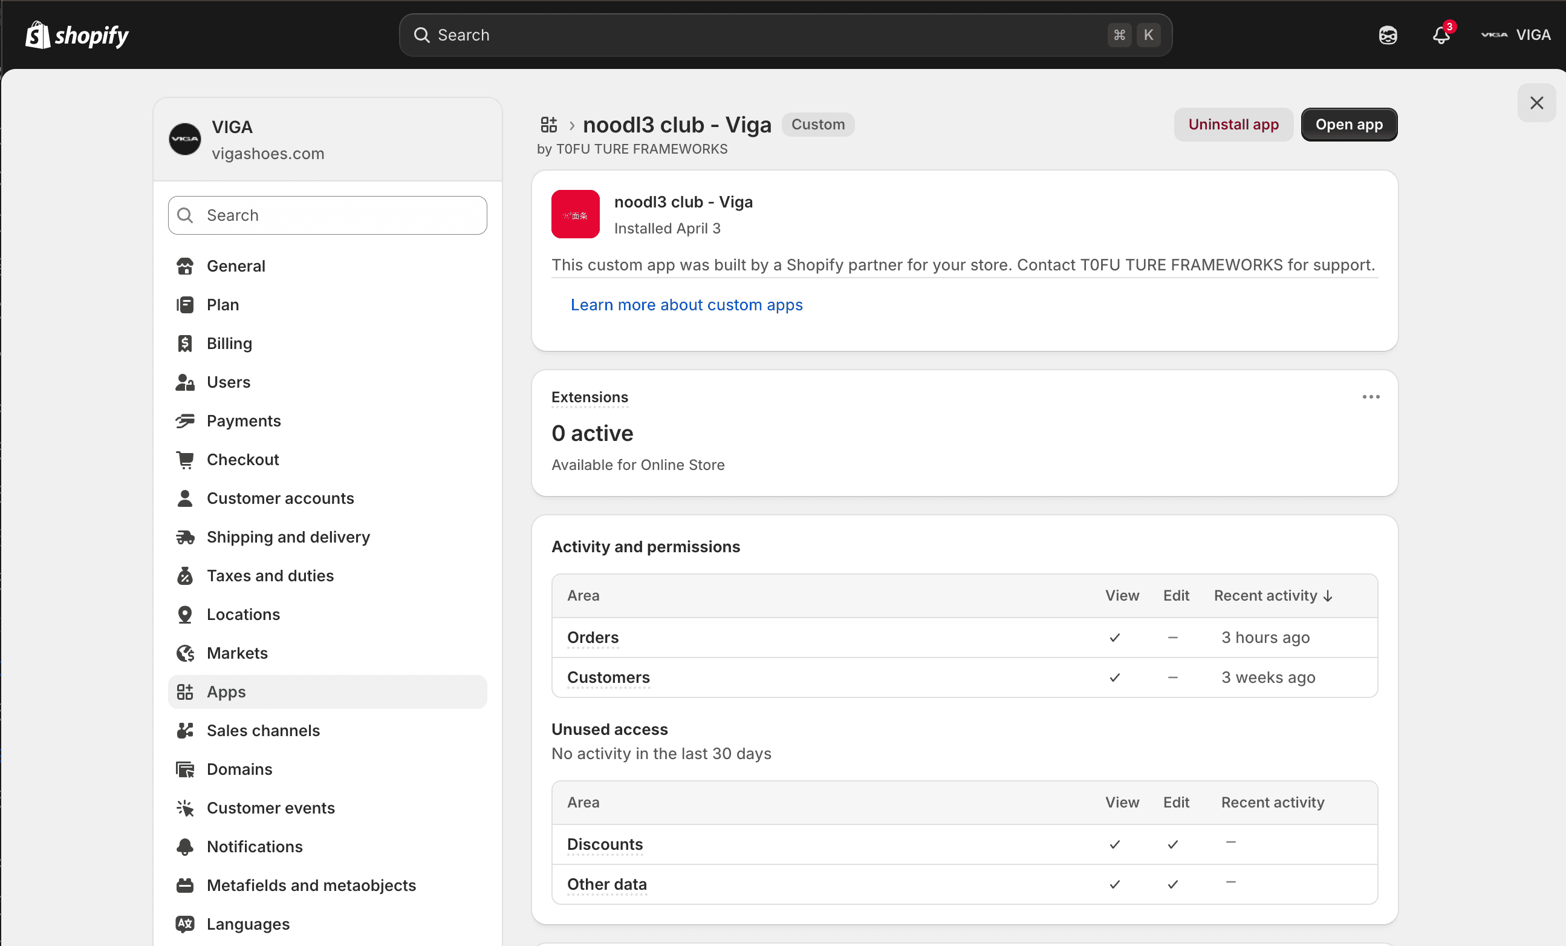
Task: Click the Billing receipt icon
Action: (x=185, y=344)
